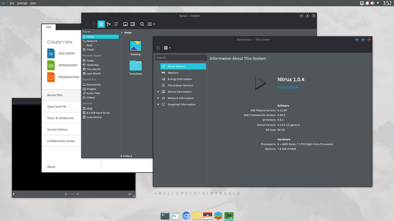This screenshot has width=394, height=221.
Task: Stop playback in the video player
Action: tap(78, 194)
